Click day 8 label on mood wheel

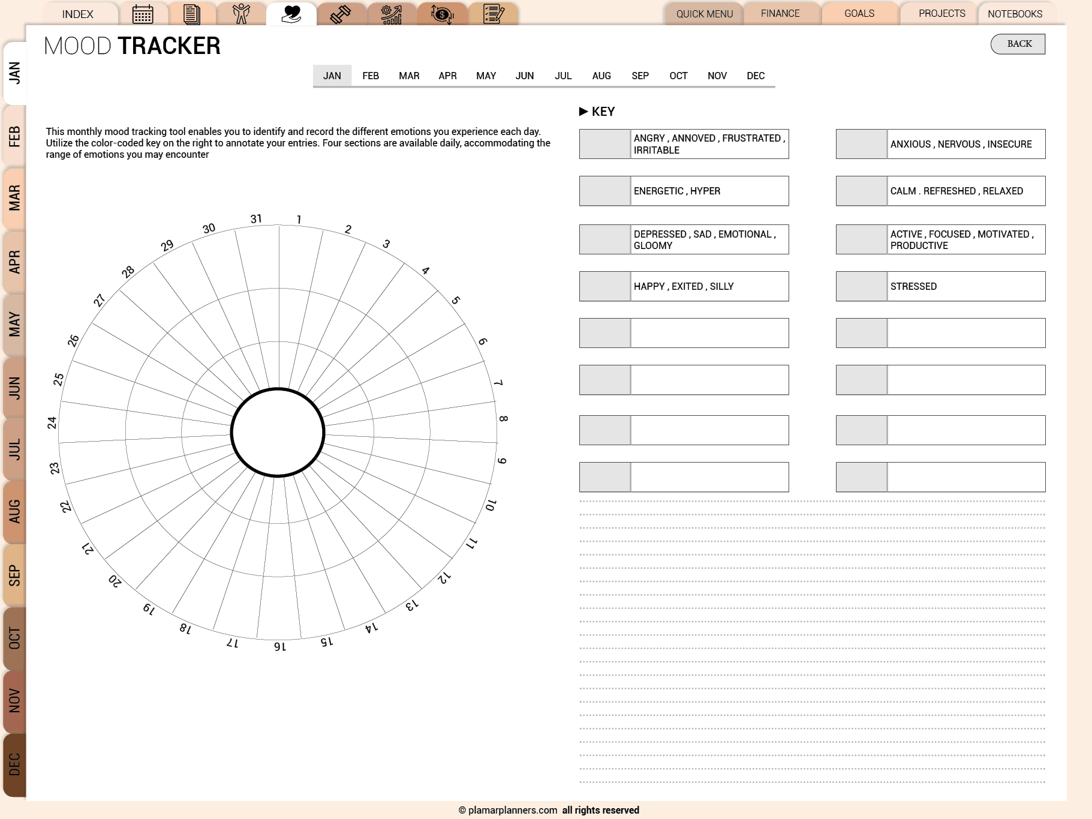pyautogui.click(x=504, y=418)
